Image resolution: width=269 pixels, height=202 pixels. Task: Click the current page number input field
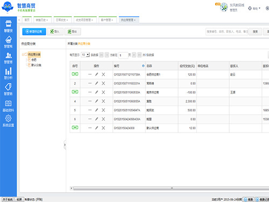(x=123, y=55)
